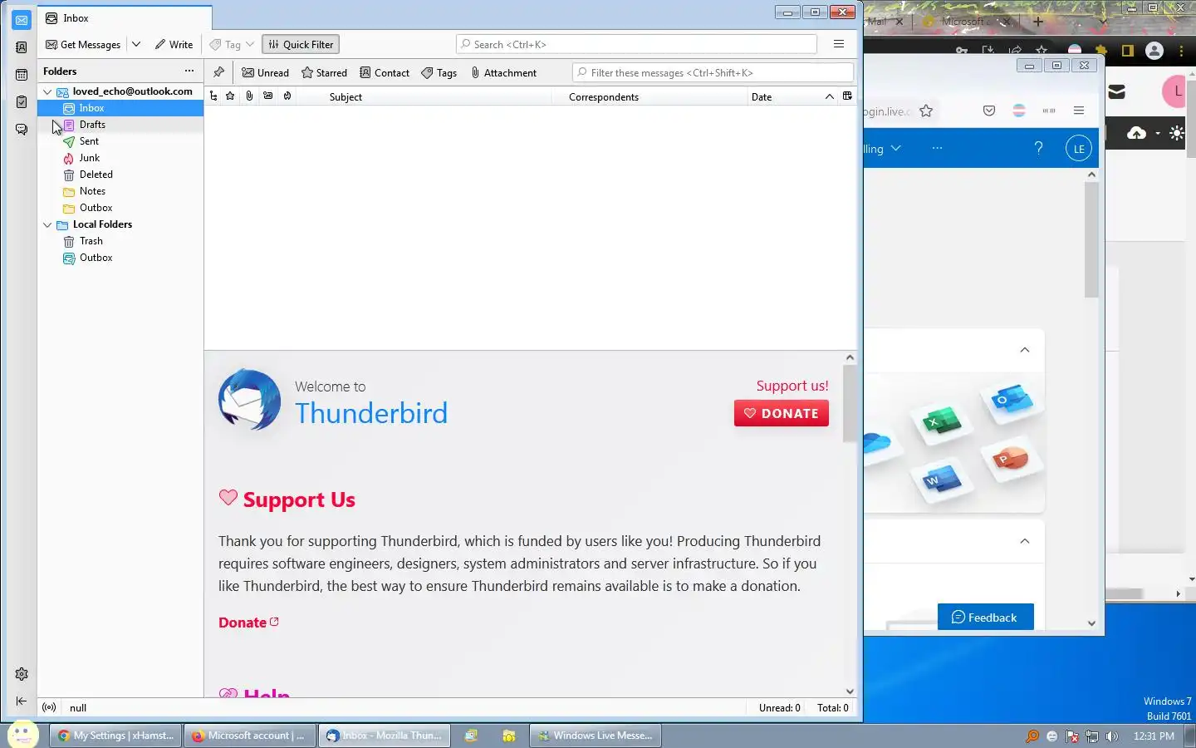The image size is (1196, 748).
Task: Toggle the pin to keep filters applied
Action: [218, 72]
